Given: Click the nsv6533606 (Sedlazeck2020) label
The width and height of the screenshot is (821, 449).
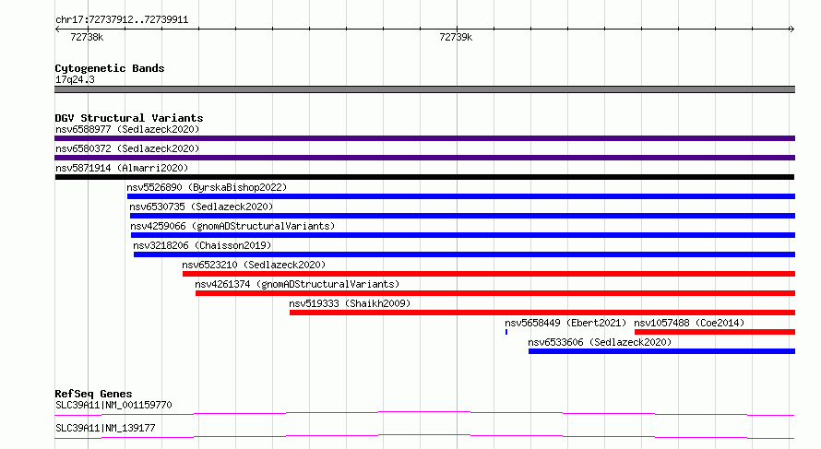Looking at the screenshot, I should point(600,342).
